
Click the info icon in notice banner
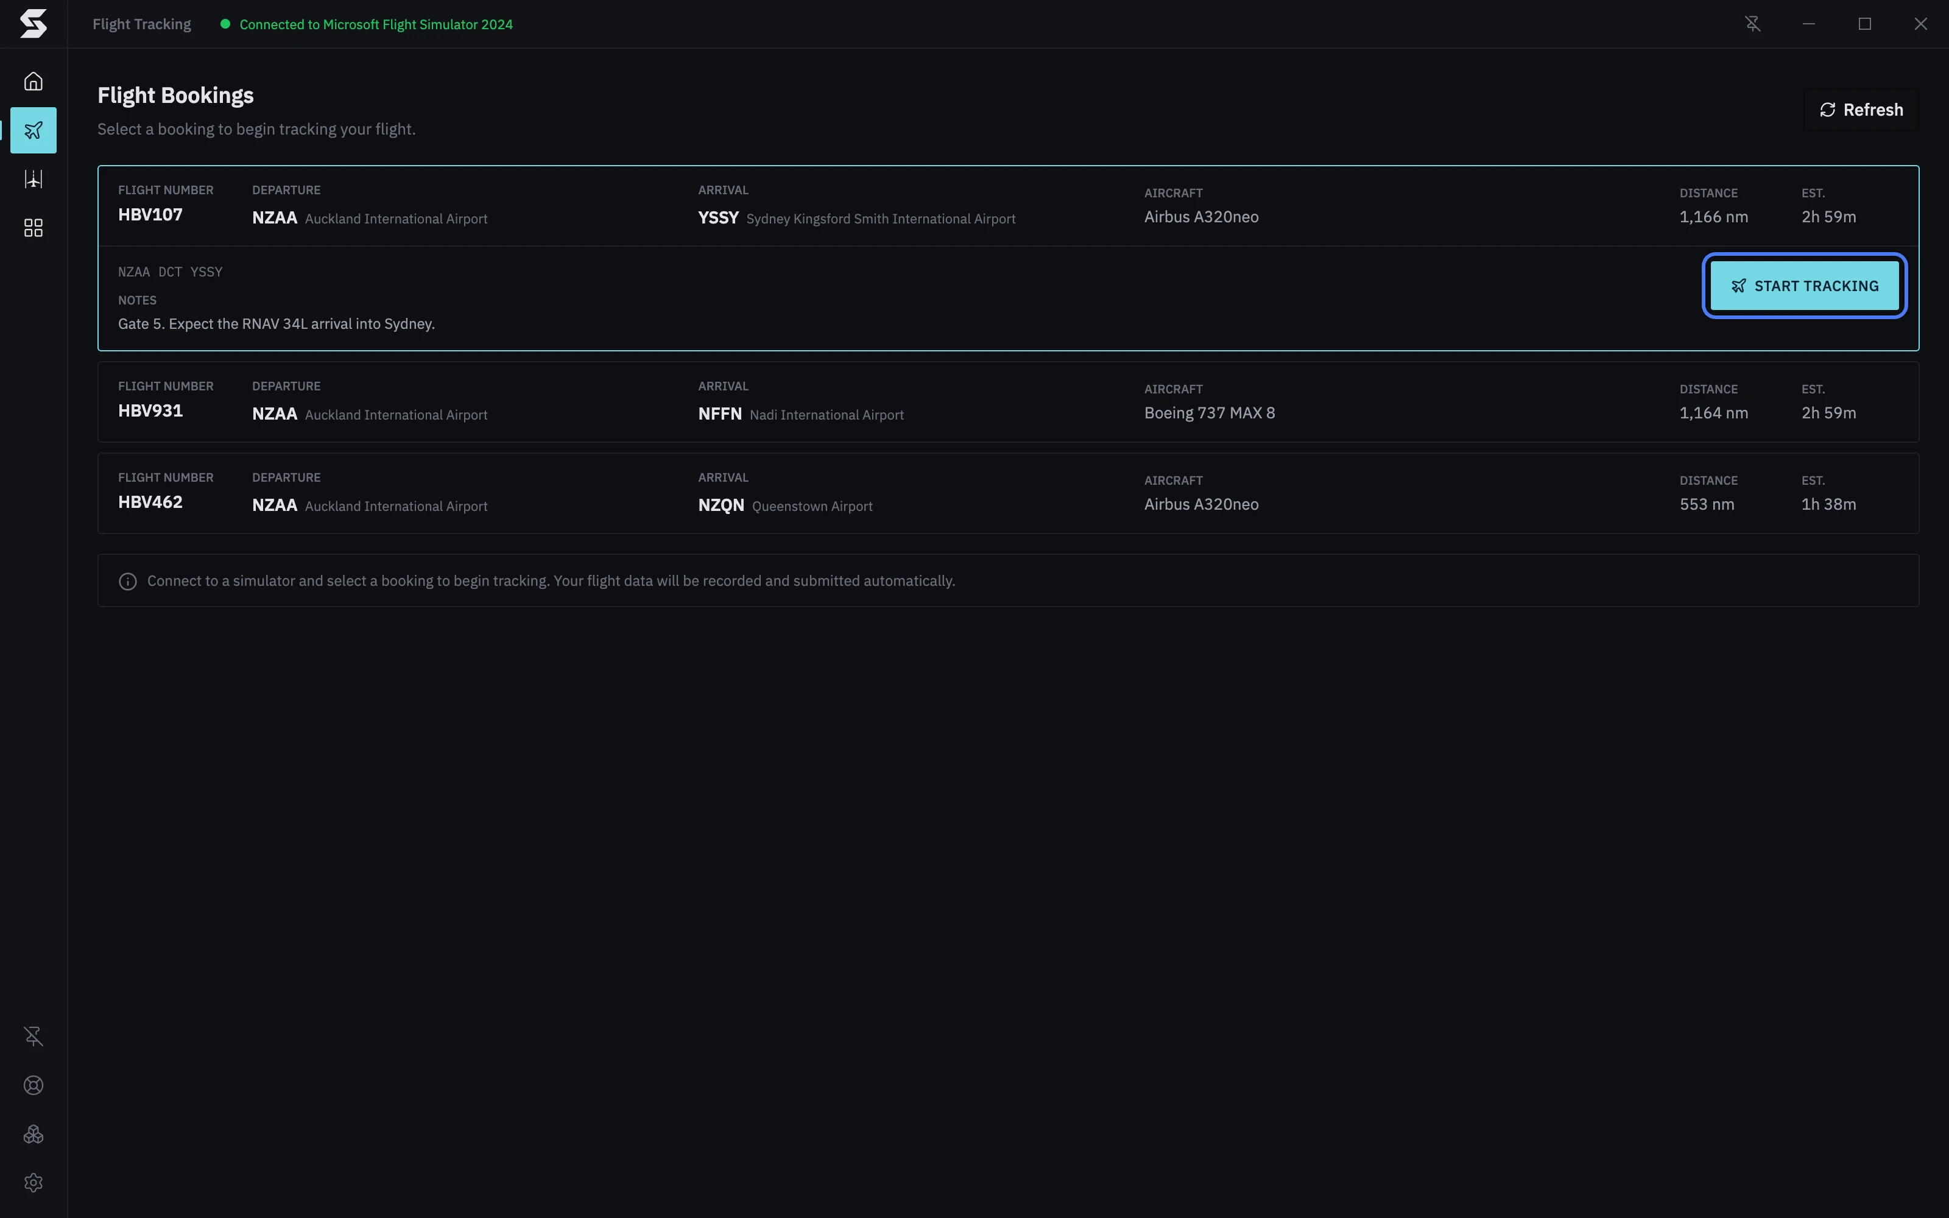128,582
